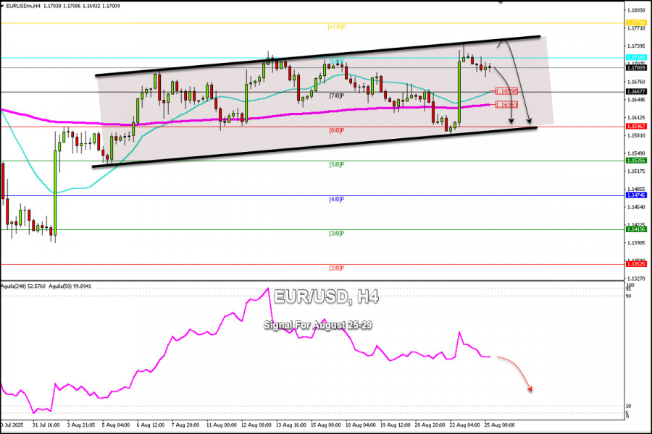
Task: Click the [5/8]P Murrey level label
Action: point(337,165)
